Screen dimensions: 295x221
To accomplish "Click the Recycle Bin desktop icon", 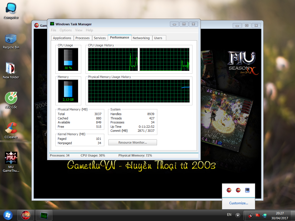I will click(x=11, y=39).
